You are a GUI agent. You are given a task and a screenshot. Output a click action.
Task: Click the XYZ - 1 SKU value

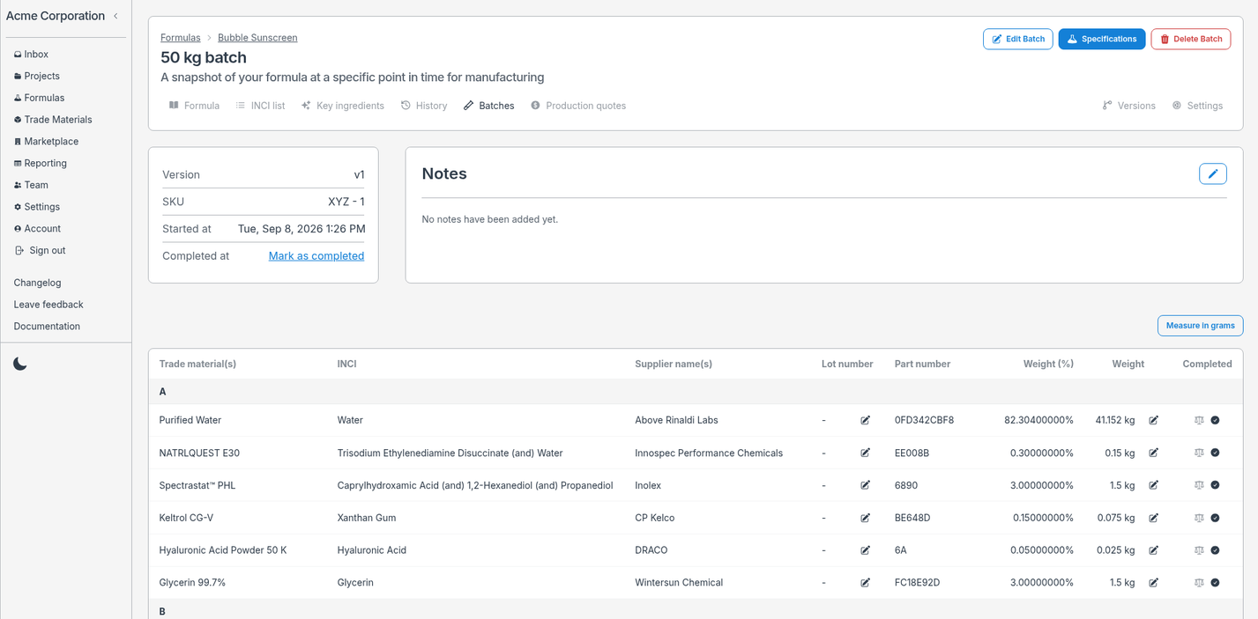click(x=346, y=202)
